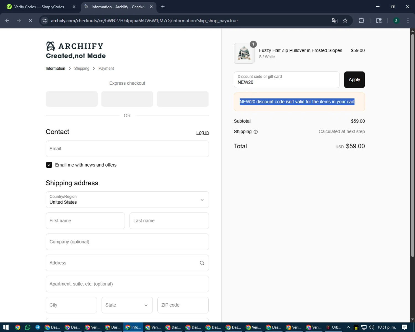Click the Calculated at next step text
Image resolution: width=415 pixels, height=332 pixels.
[x=342, y=132]
